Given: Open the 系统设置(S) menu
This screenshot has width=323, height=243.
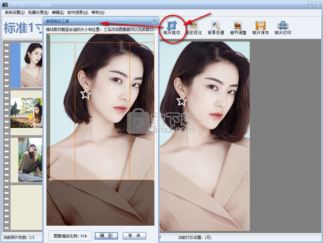Looking at the screenshot, I should click(15, 12).
